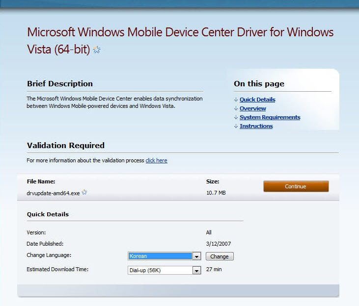Viewport: 359px width, 306px height.
Task: Click the down-arrow icon beside Quick Details
Action: coord(236,100)
